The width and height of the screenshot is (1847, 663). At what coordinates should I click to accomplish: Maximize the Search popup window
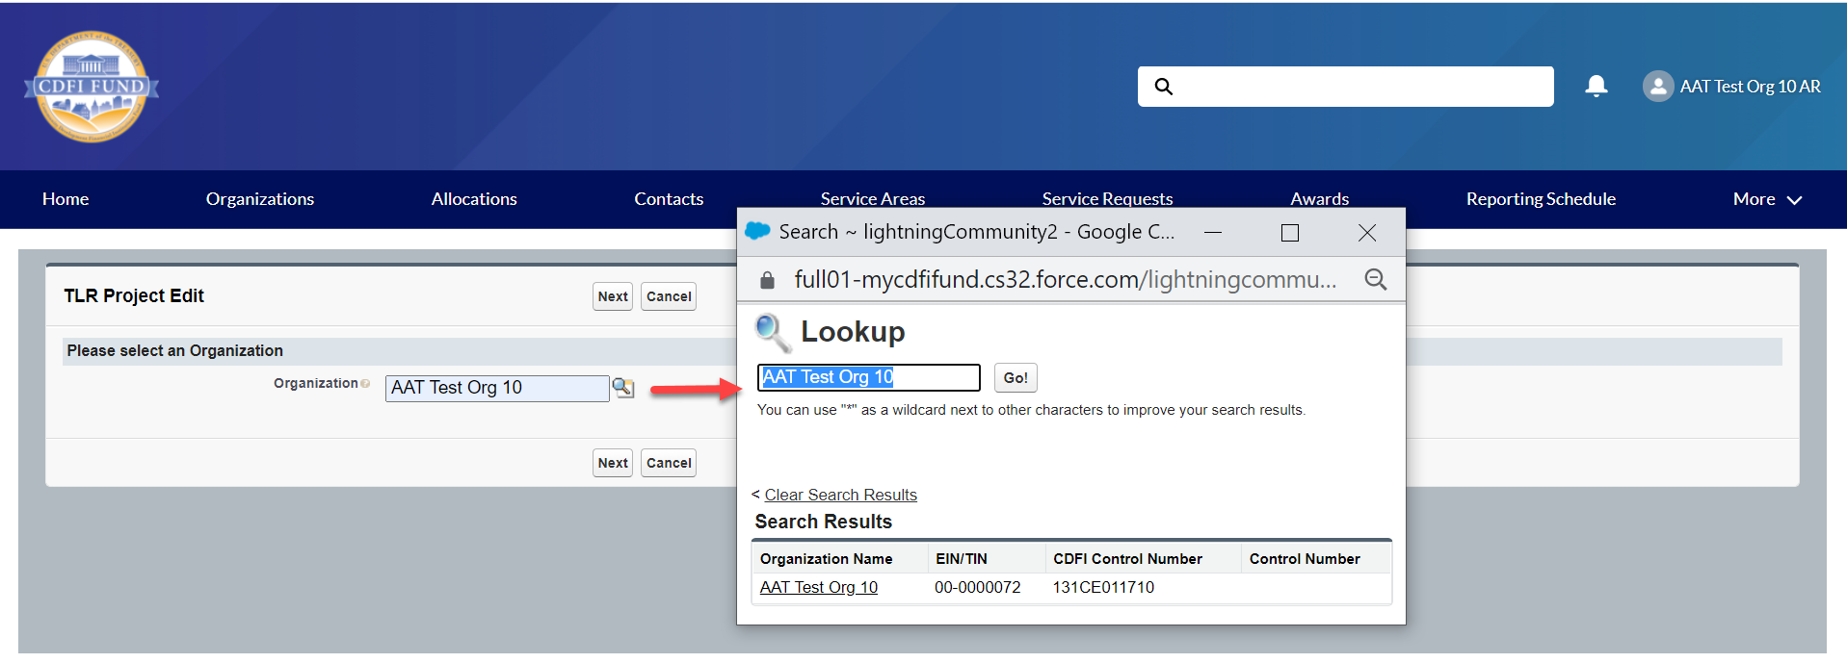(1290, 233)
